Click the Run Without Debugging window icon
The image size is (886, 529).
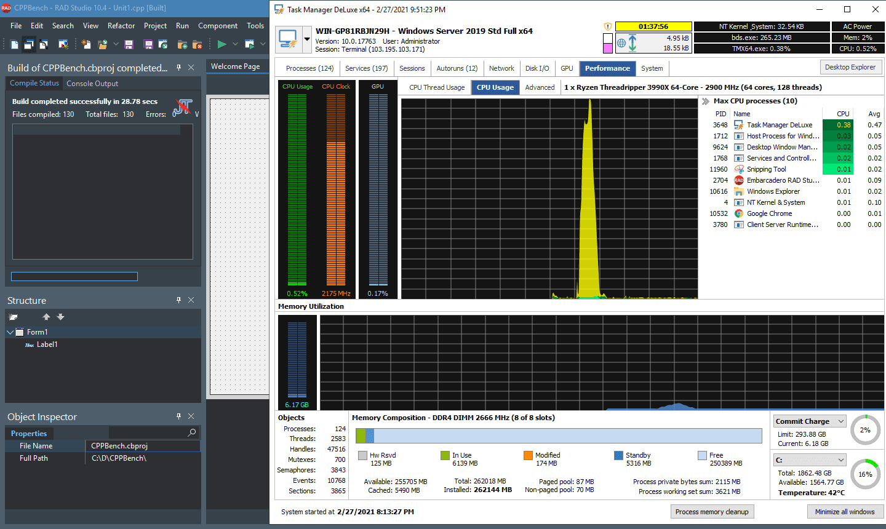pos(249,44)
